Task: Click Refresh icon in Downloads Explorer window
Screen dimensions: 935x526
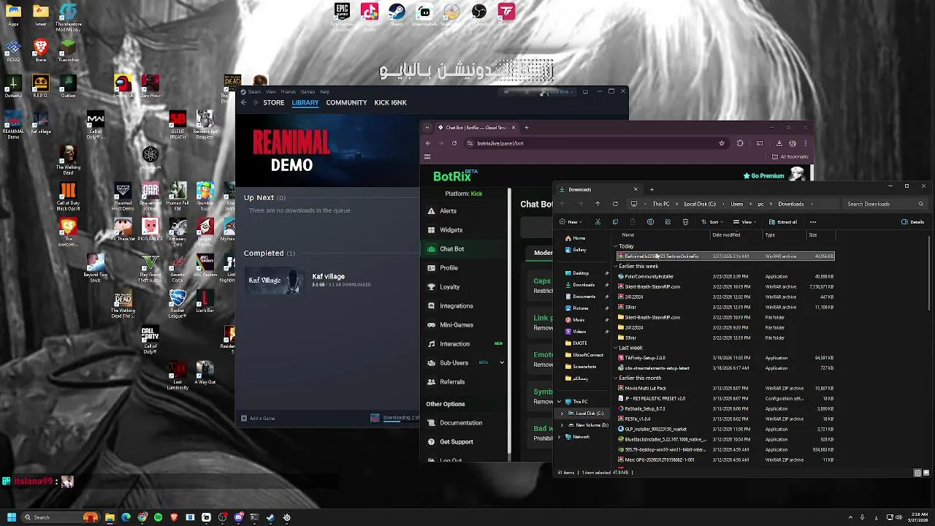Action: pos(615,204)
